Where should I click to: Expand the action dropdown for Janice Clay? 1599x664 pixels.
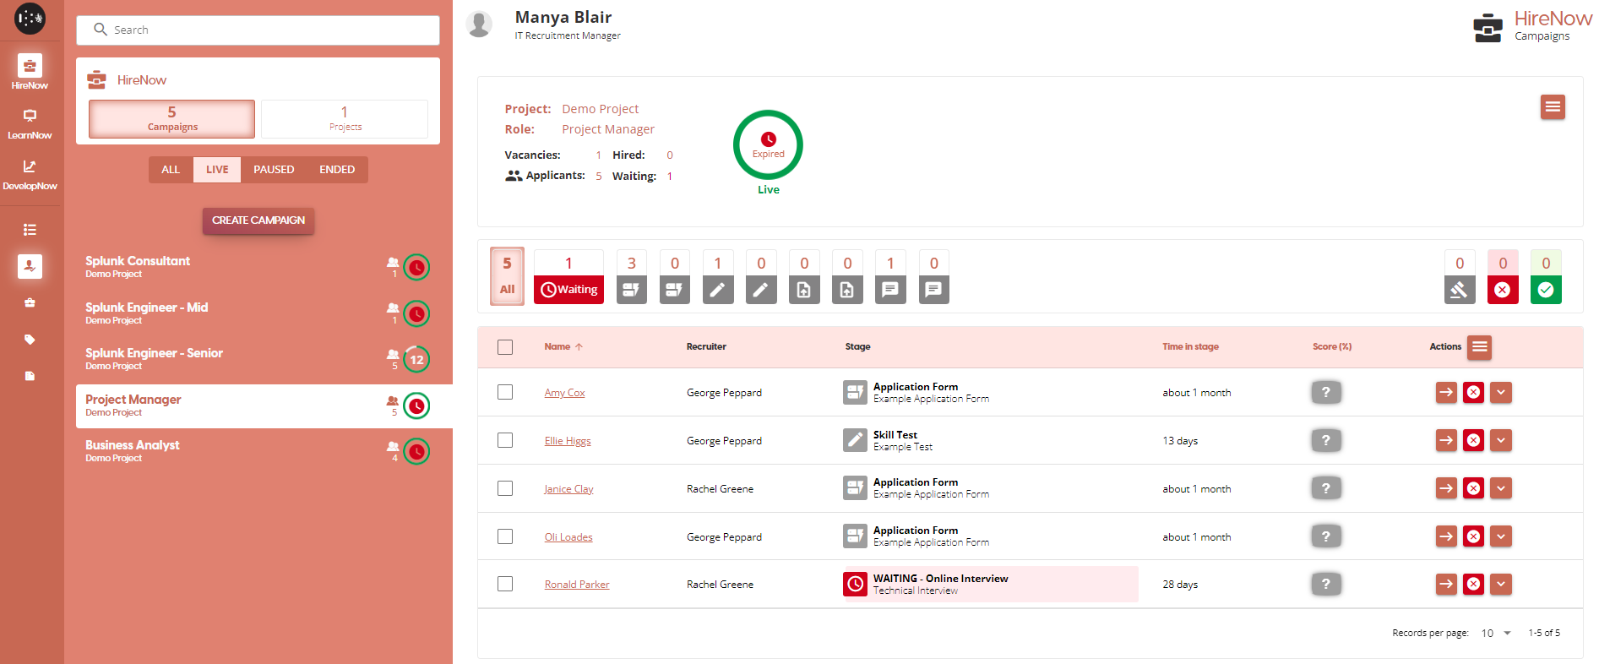point(1500,488)
